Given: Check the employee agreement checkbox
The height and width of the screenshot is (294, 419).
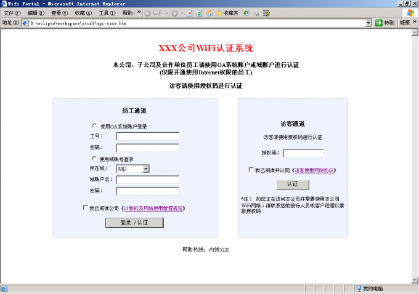Looking at the screenshot, I should [x=86, y=208].
